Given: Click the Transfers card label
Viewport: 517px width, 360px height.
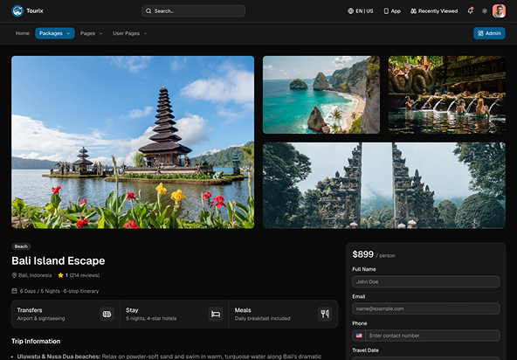Looking at the screenshot, I should click(30, 310).
